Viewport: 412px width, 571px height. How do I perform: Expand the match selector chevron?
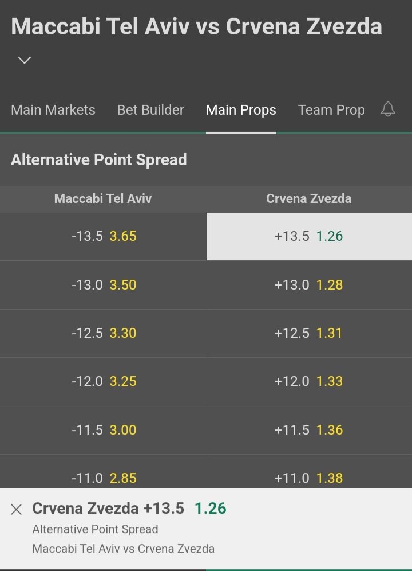pyautogui.click(x=25, y=60)
